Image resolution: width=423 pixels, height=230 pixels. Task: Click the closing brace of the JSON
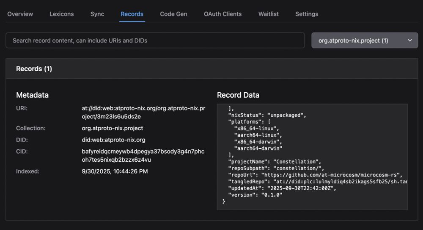pos(224,201)
